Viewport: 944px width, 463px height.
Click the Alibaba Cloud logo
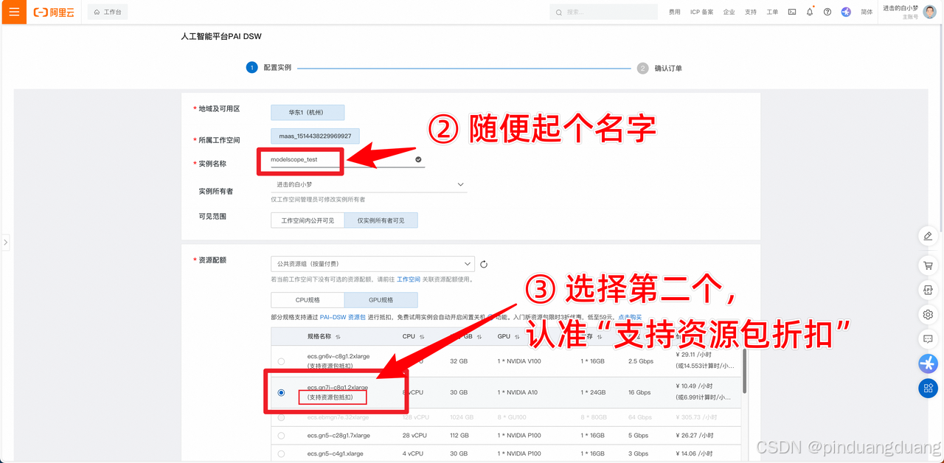54,13
